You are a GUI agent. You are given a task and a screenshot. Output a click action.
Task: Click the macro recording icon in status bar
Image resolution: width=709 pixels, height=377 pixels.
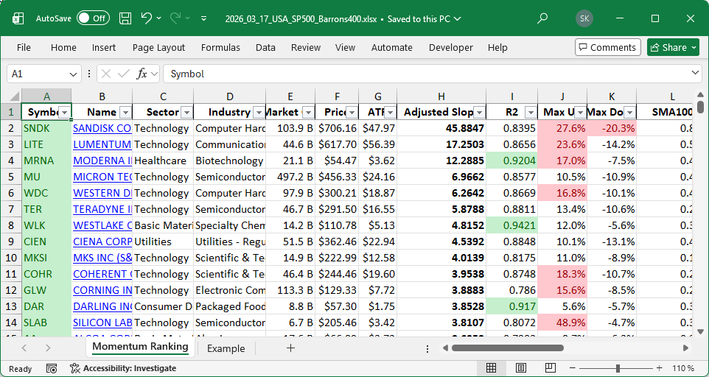tap(52, 368)
